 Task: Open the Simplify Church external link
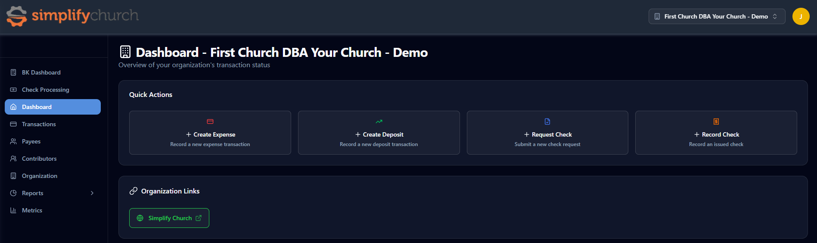click(x=169, y=218)
